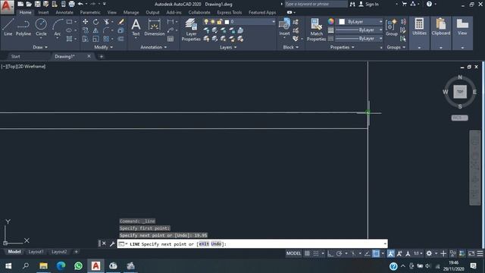This screenshot has height=273, width=485.
Task: Activate the Rotate tool
Action: (96, 22)
